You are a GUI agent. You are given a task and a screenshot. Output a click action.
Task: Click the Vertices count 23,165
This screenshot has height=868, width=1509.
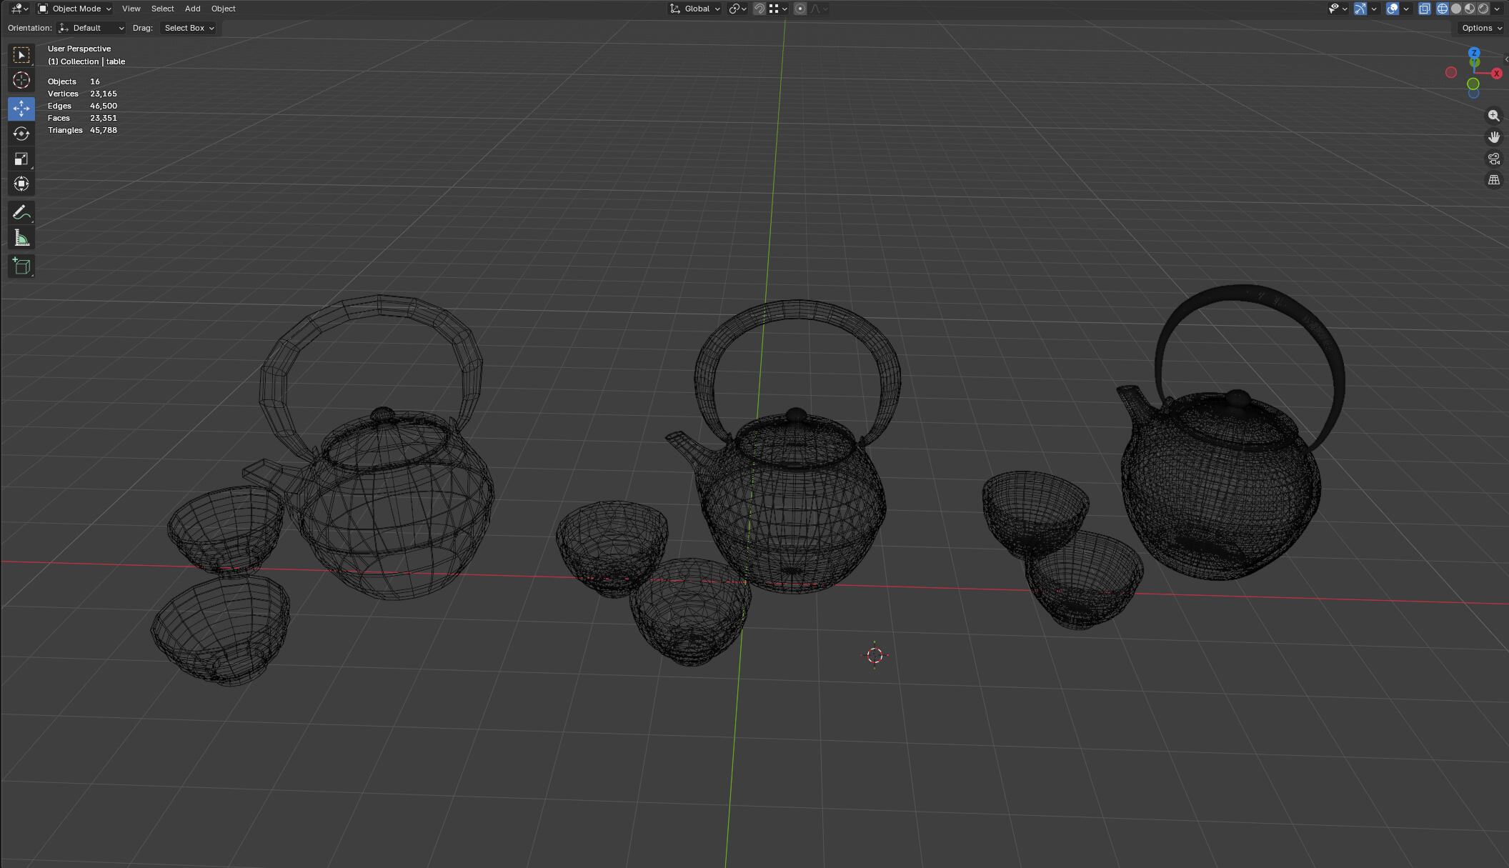pos(104,94)
